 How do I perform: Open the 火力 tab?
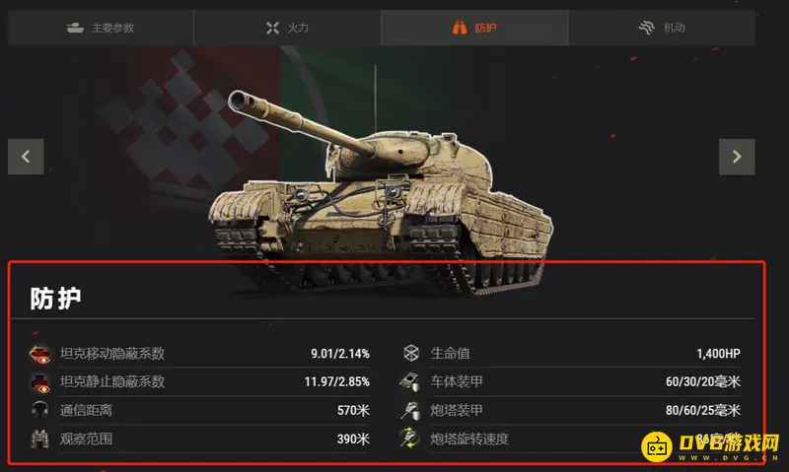click(287, 28)
